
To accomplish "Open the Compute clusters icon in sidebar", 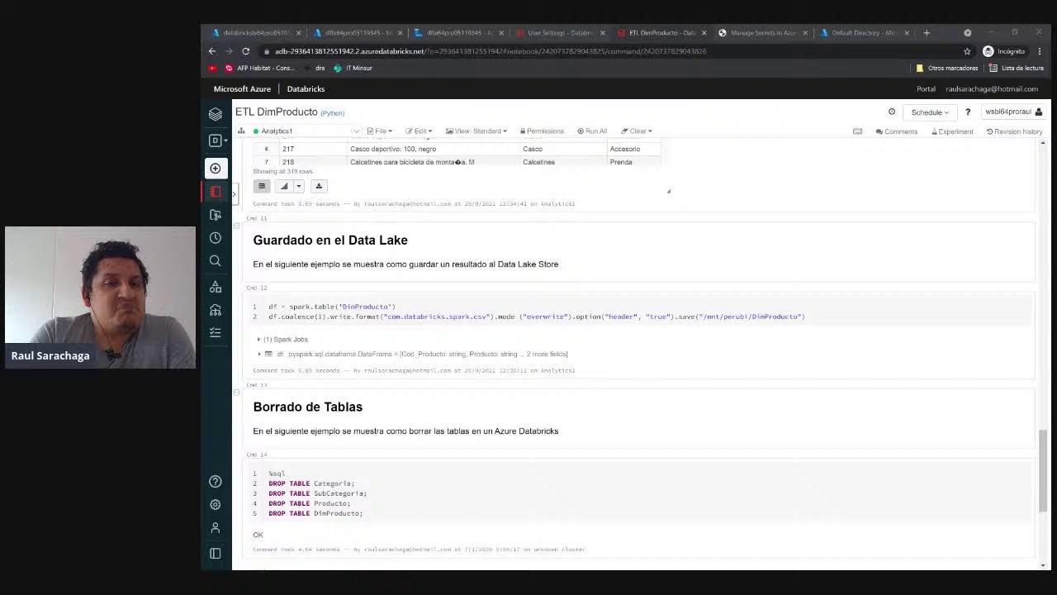I will (x=216, y=310).
